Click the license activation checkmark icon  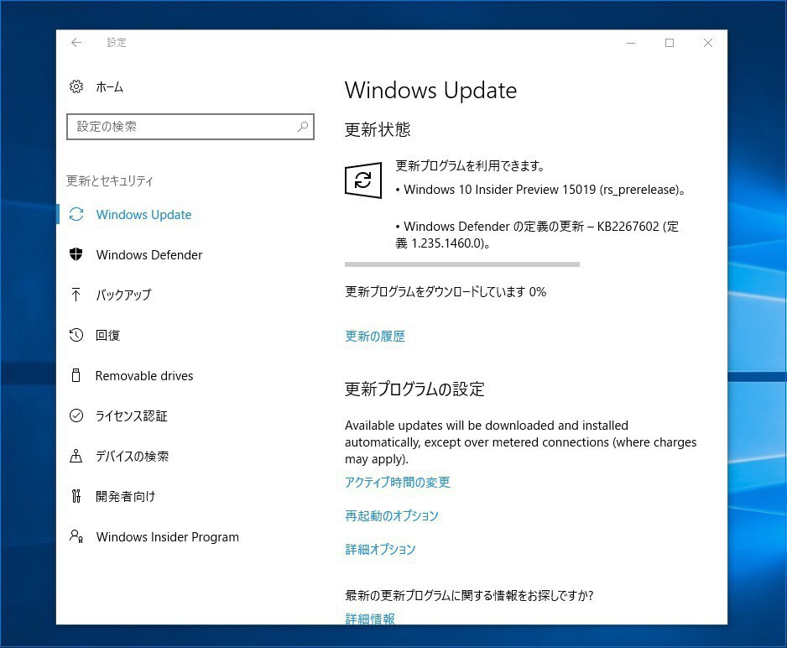pyautogui.click(x=76, y=415)
